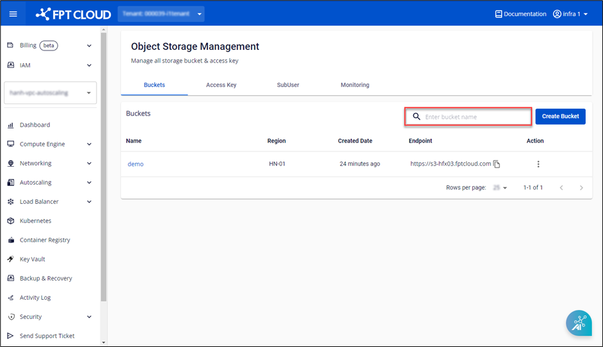
Task: Click the Networking globe icon
Action: [x=11, y=163]
